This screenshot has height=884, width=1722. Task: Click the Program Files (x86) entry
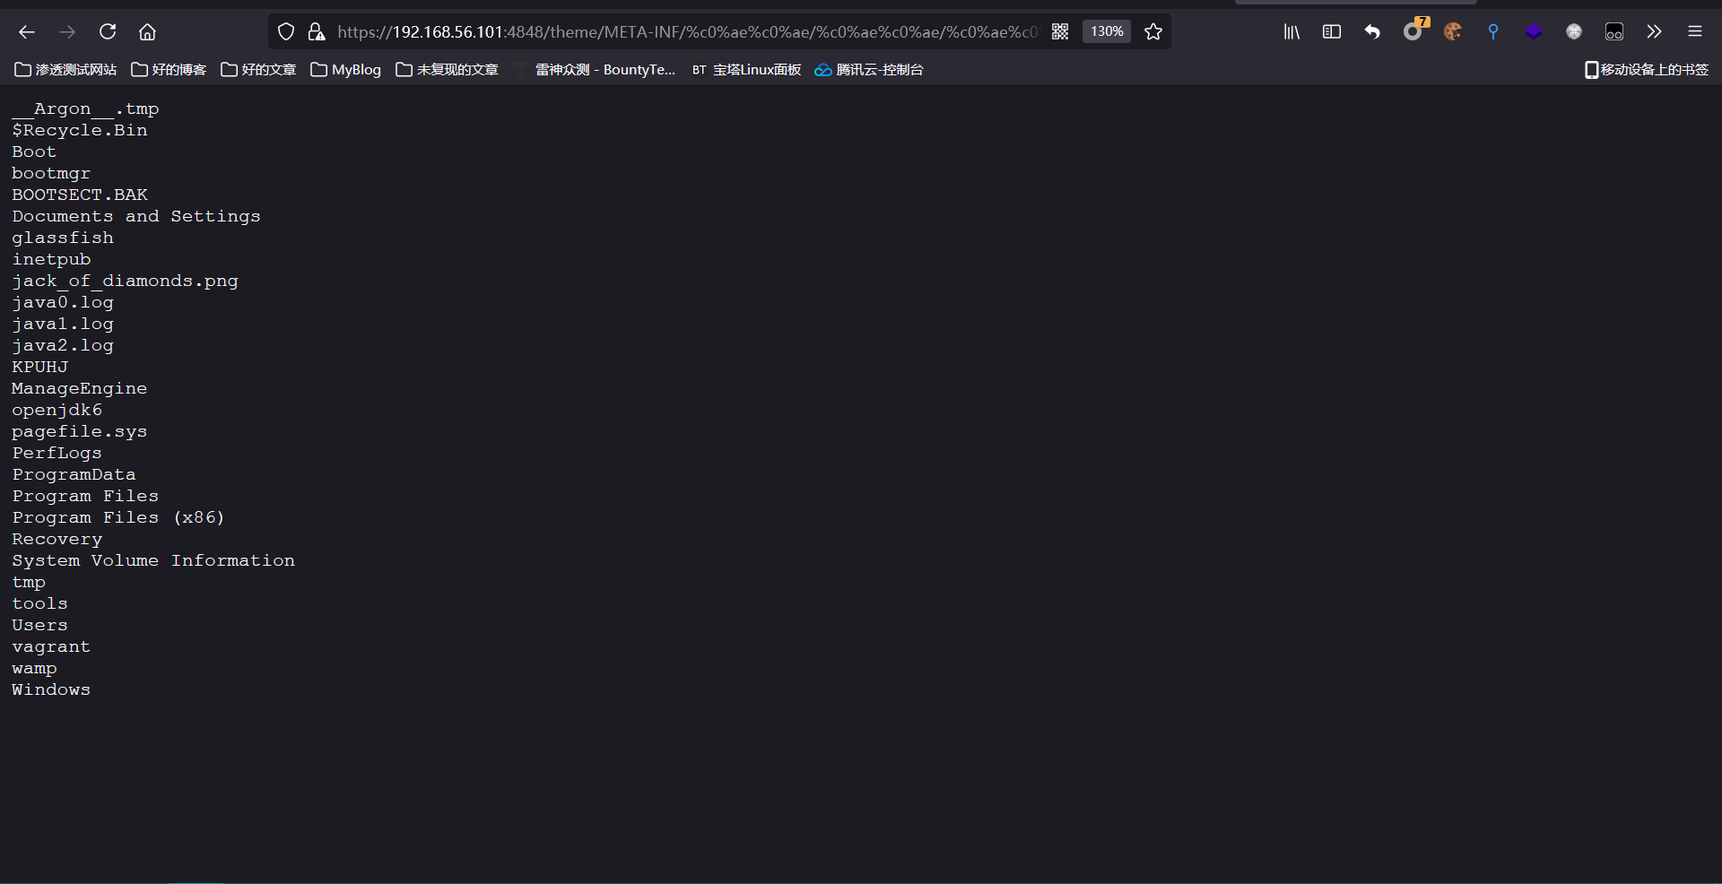coord(117,518)
